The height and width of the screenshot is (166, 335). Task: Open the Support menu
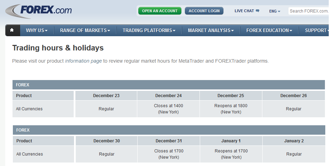coord(316,30)
